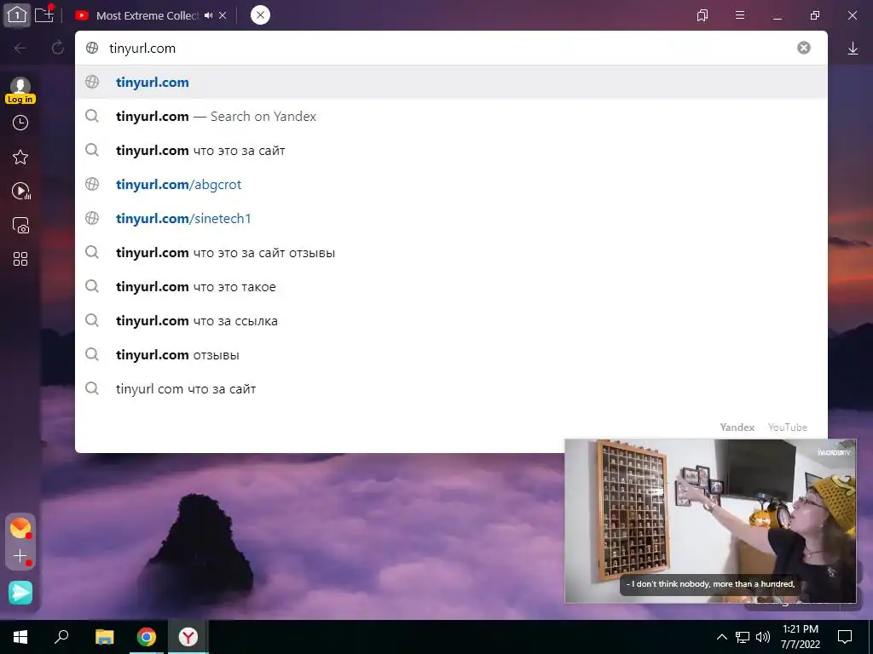873x654 pixels.
Task: Open the Windows Start menu
Action: pos(20,637)
